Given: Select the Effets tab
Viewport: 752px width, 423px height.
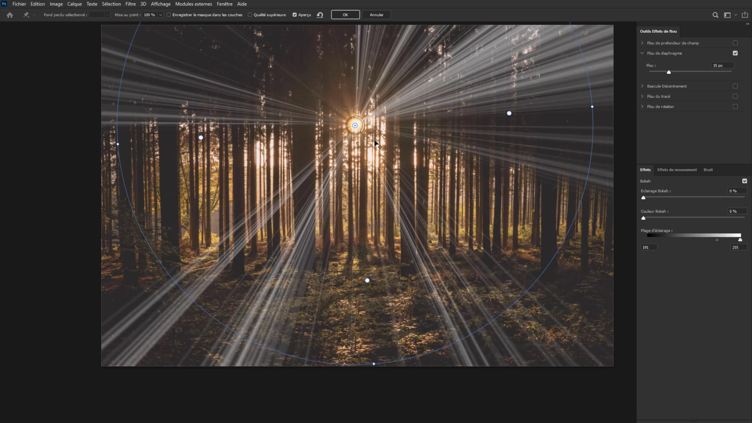Looking at the screenshot, I should coord(645,170).
